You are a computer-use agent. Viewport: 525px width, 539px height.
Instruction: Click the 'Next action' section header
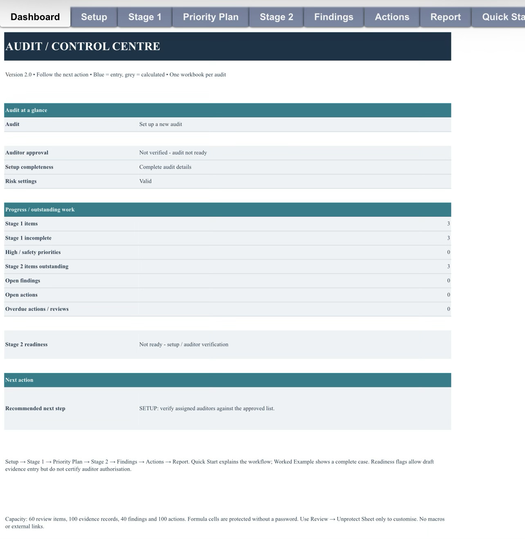pos(228,380)
